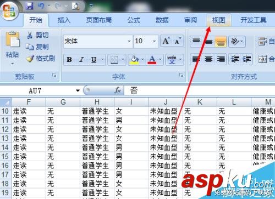Undo the last action
The image size is (275, 199).
click(x=41, y=6)
